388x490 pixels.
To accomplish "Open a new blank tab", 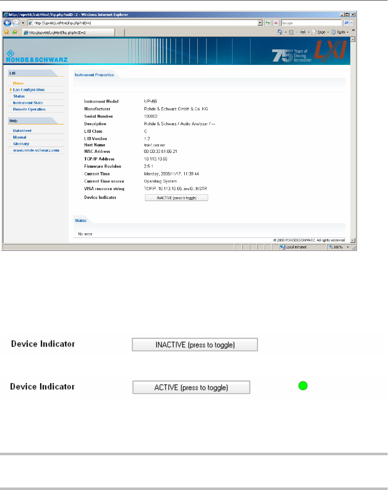I will (x=120, y=33).
